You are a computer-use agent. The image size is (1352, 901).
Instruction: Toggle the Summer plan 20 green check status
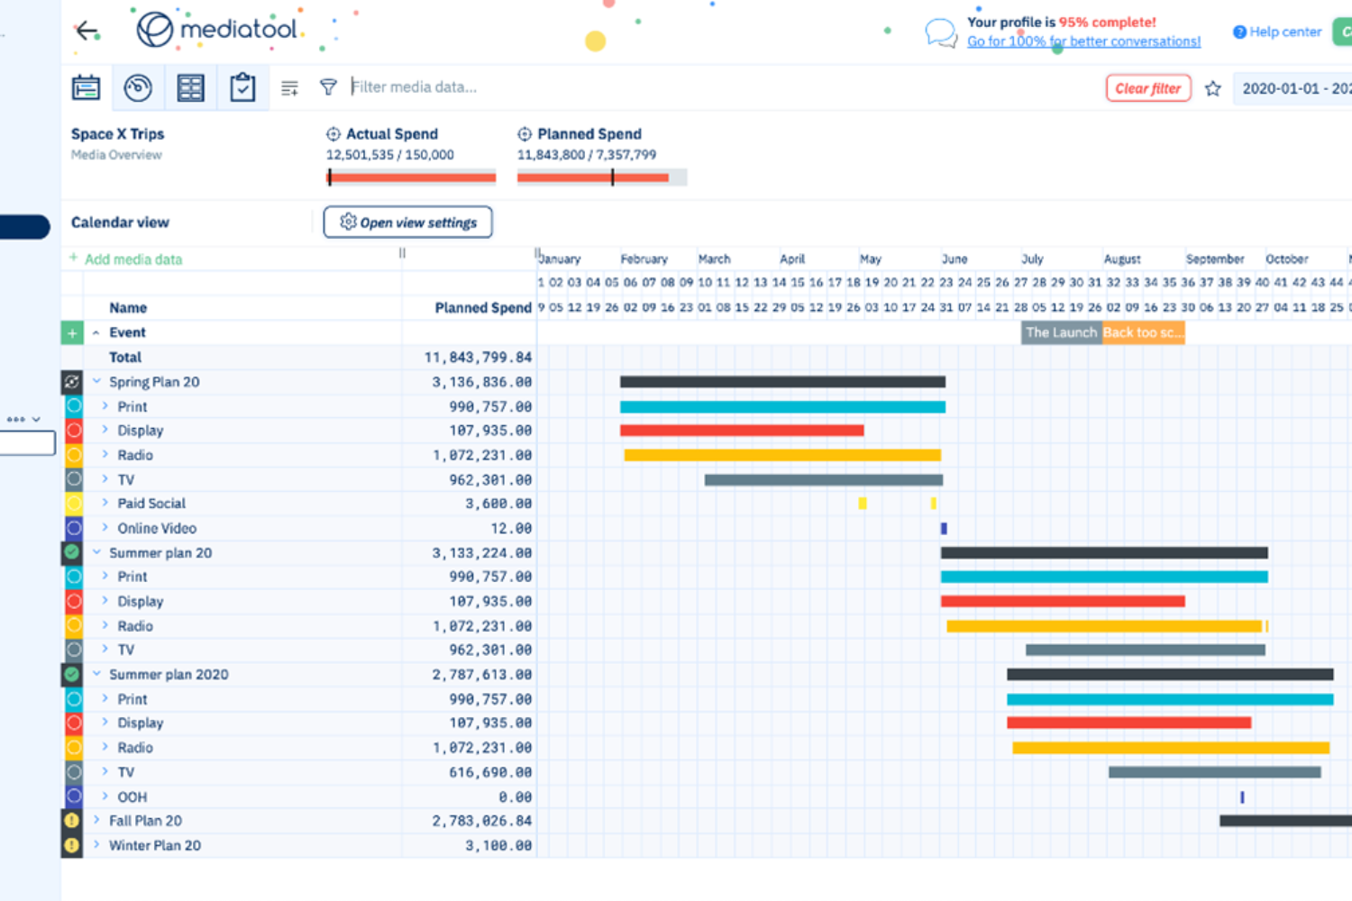click(x=72, y=552)
